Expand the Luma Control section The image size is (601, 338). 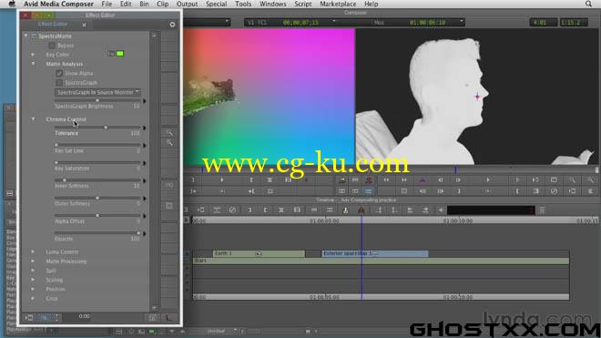pyautogui.click(x=33, y=251)
